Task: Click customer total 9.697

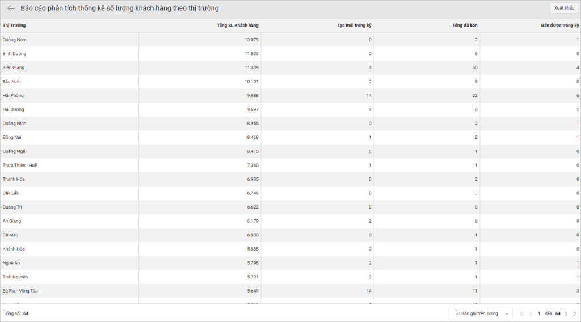Action: click(252, 109)
